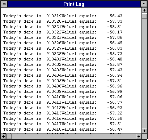Click the horizontal scrollbar left arrow
148x140 pixels.
pyautogui.click(x=4, y=136)
